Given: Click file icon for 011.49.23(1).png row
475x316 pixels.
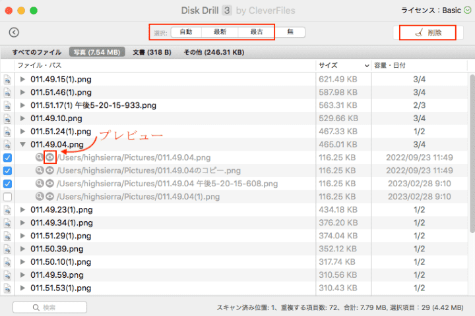Looking at the screenshot, I should 7,210.
